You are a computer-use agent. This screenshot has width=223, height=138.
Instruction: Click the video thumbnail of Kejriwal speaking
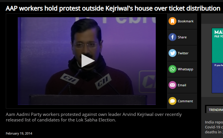pos(87,61)
